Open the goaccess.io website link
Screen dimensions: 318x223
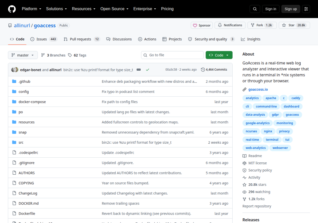point(258,89)
